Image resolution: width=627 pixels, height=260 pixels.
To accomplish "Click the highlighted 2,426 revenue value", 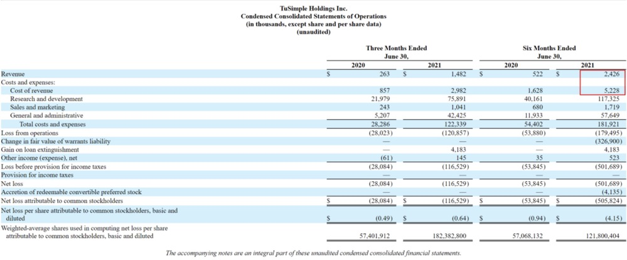I will pyautogui.click(x=611, y=74).
